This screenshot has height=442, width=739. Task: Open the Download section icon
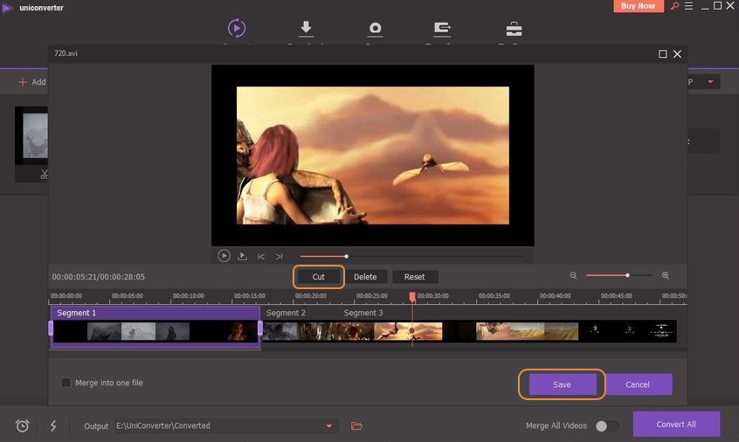(306, 29)
